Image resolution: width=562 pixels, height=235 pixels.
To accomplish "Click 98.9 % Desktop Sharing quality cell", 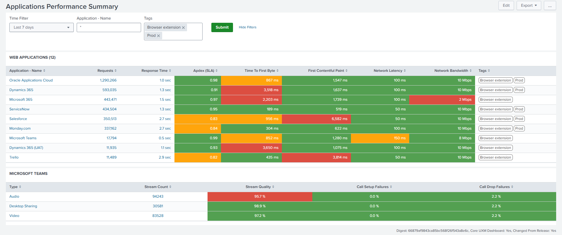I will point(260,206).
